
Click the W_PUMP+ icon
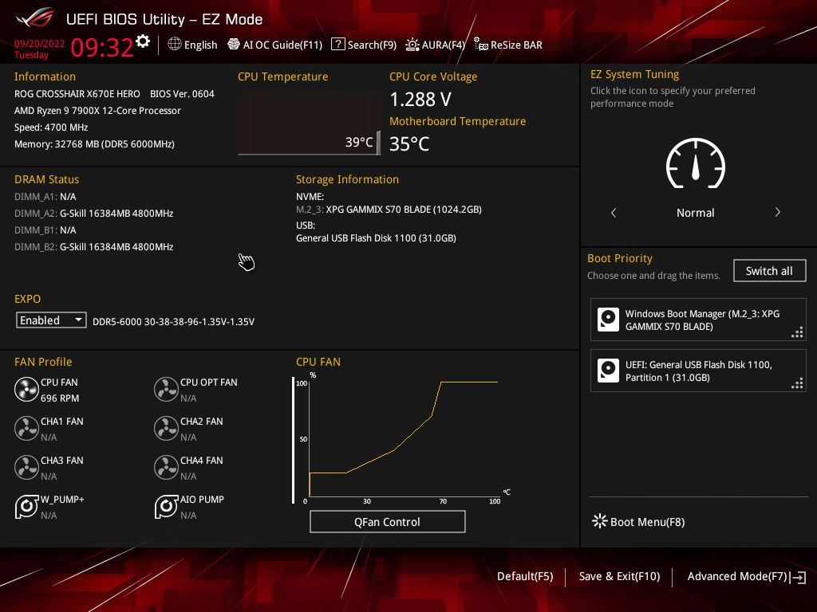[26, 506]
